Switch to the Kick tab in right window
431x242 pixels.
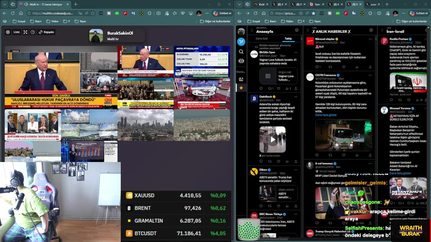click(x=261, y=4)
